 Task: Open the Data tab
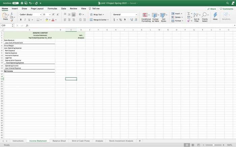(63, 8)
